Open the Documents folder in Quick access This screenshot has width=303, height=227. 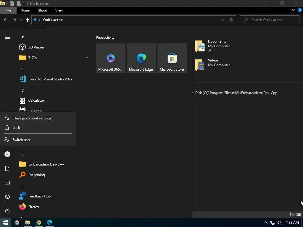pyautogui.click(x=212, y=46)
